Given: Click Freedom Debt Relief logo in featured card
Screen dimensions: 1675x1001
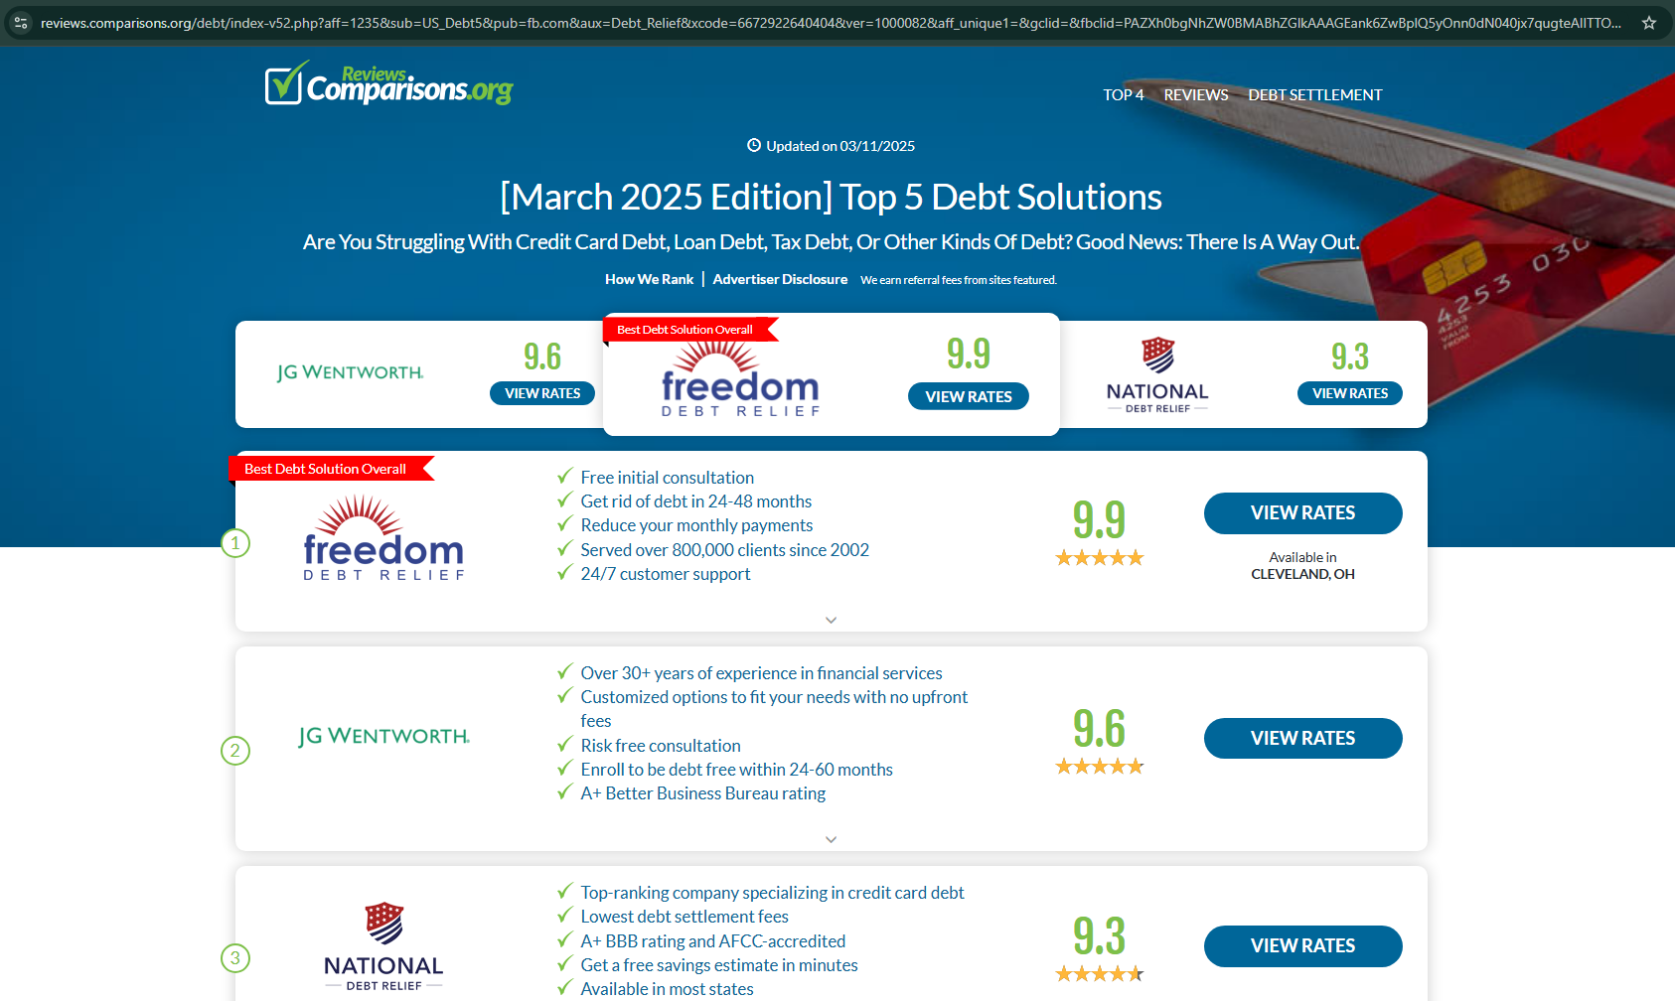Looking at the screenshot, I should coord(740,379).
